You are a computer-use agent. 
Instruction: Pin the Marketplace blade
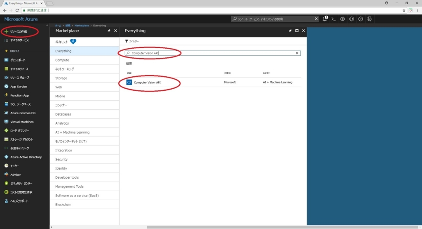(x=109, y=31)
